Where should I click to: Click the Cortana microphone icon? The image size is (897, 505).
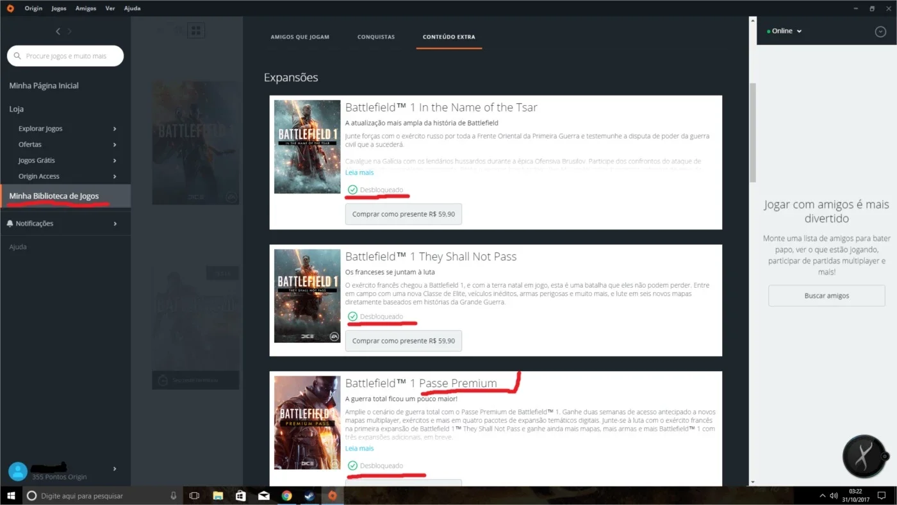click(174, 495)
